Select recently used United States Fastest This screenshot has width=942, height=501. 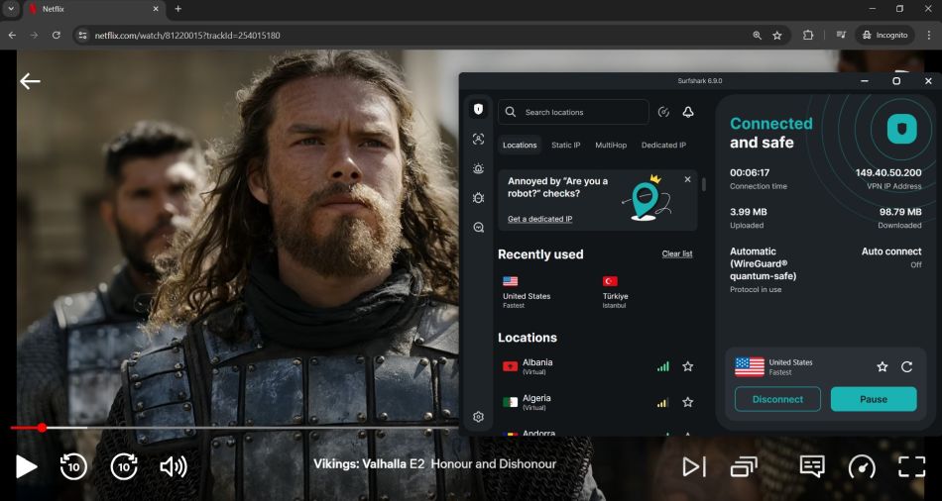tap(527, 292)
